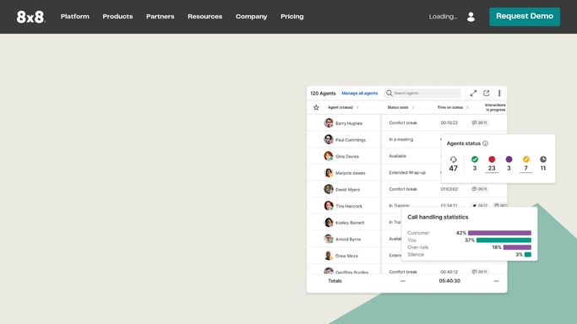Click In a meeting status code
The image size is (577, 324).
(401, 139)
